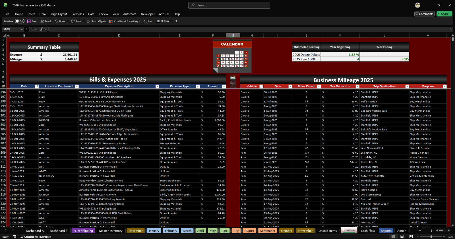
Task: Expand the formula bar chevron
Action: pos(451,29)
